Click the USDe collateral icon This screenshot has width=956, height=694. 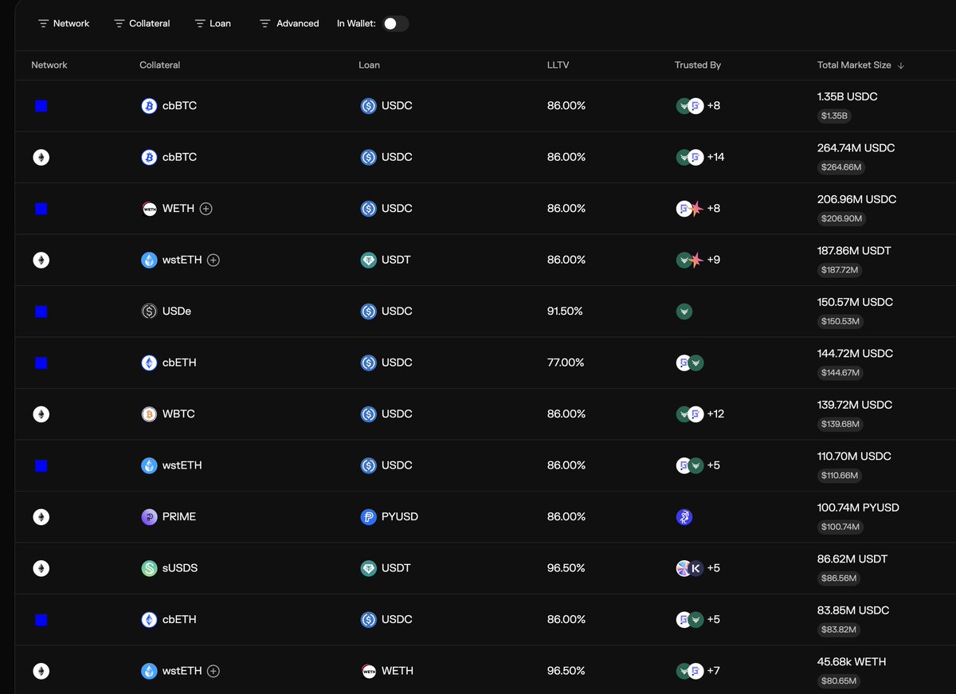149,312
